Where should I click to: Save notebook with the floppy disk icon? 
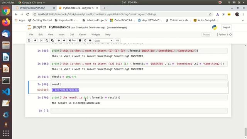(29, 41)
